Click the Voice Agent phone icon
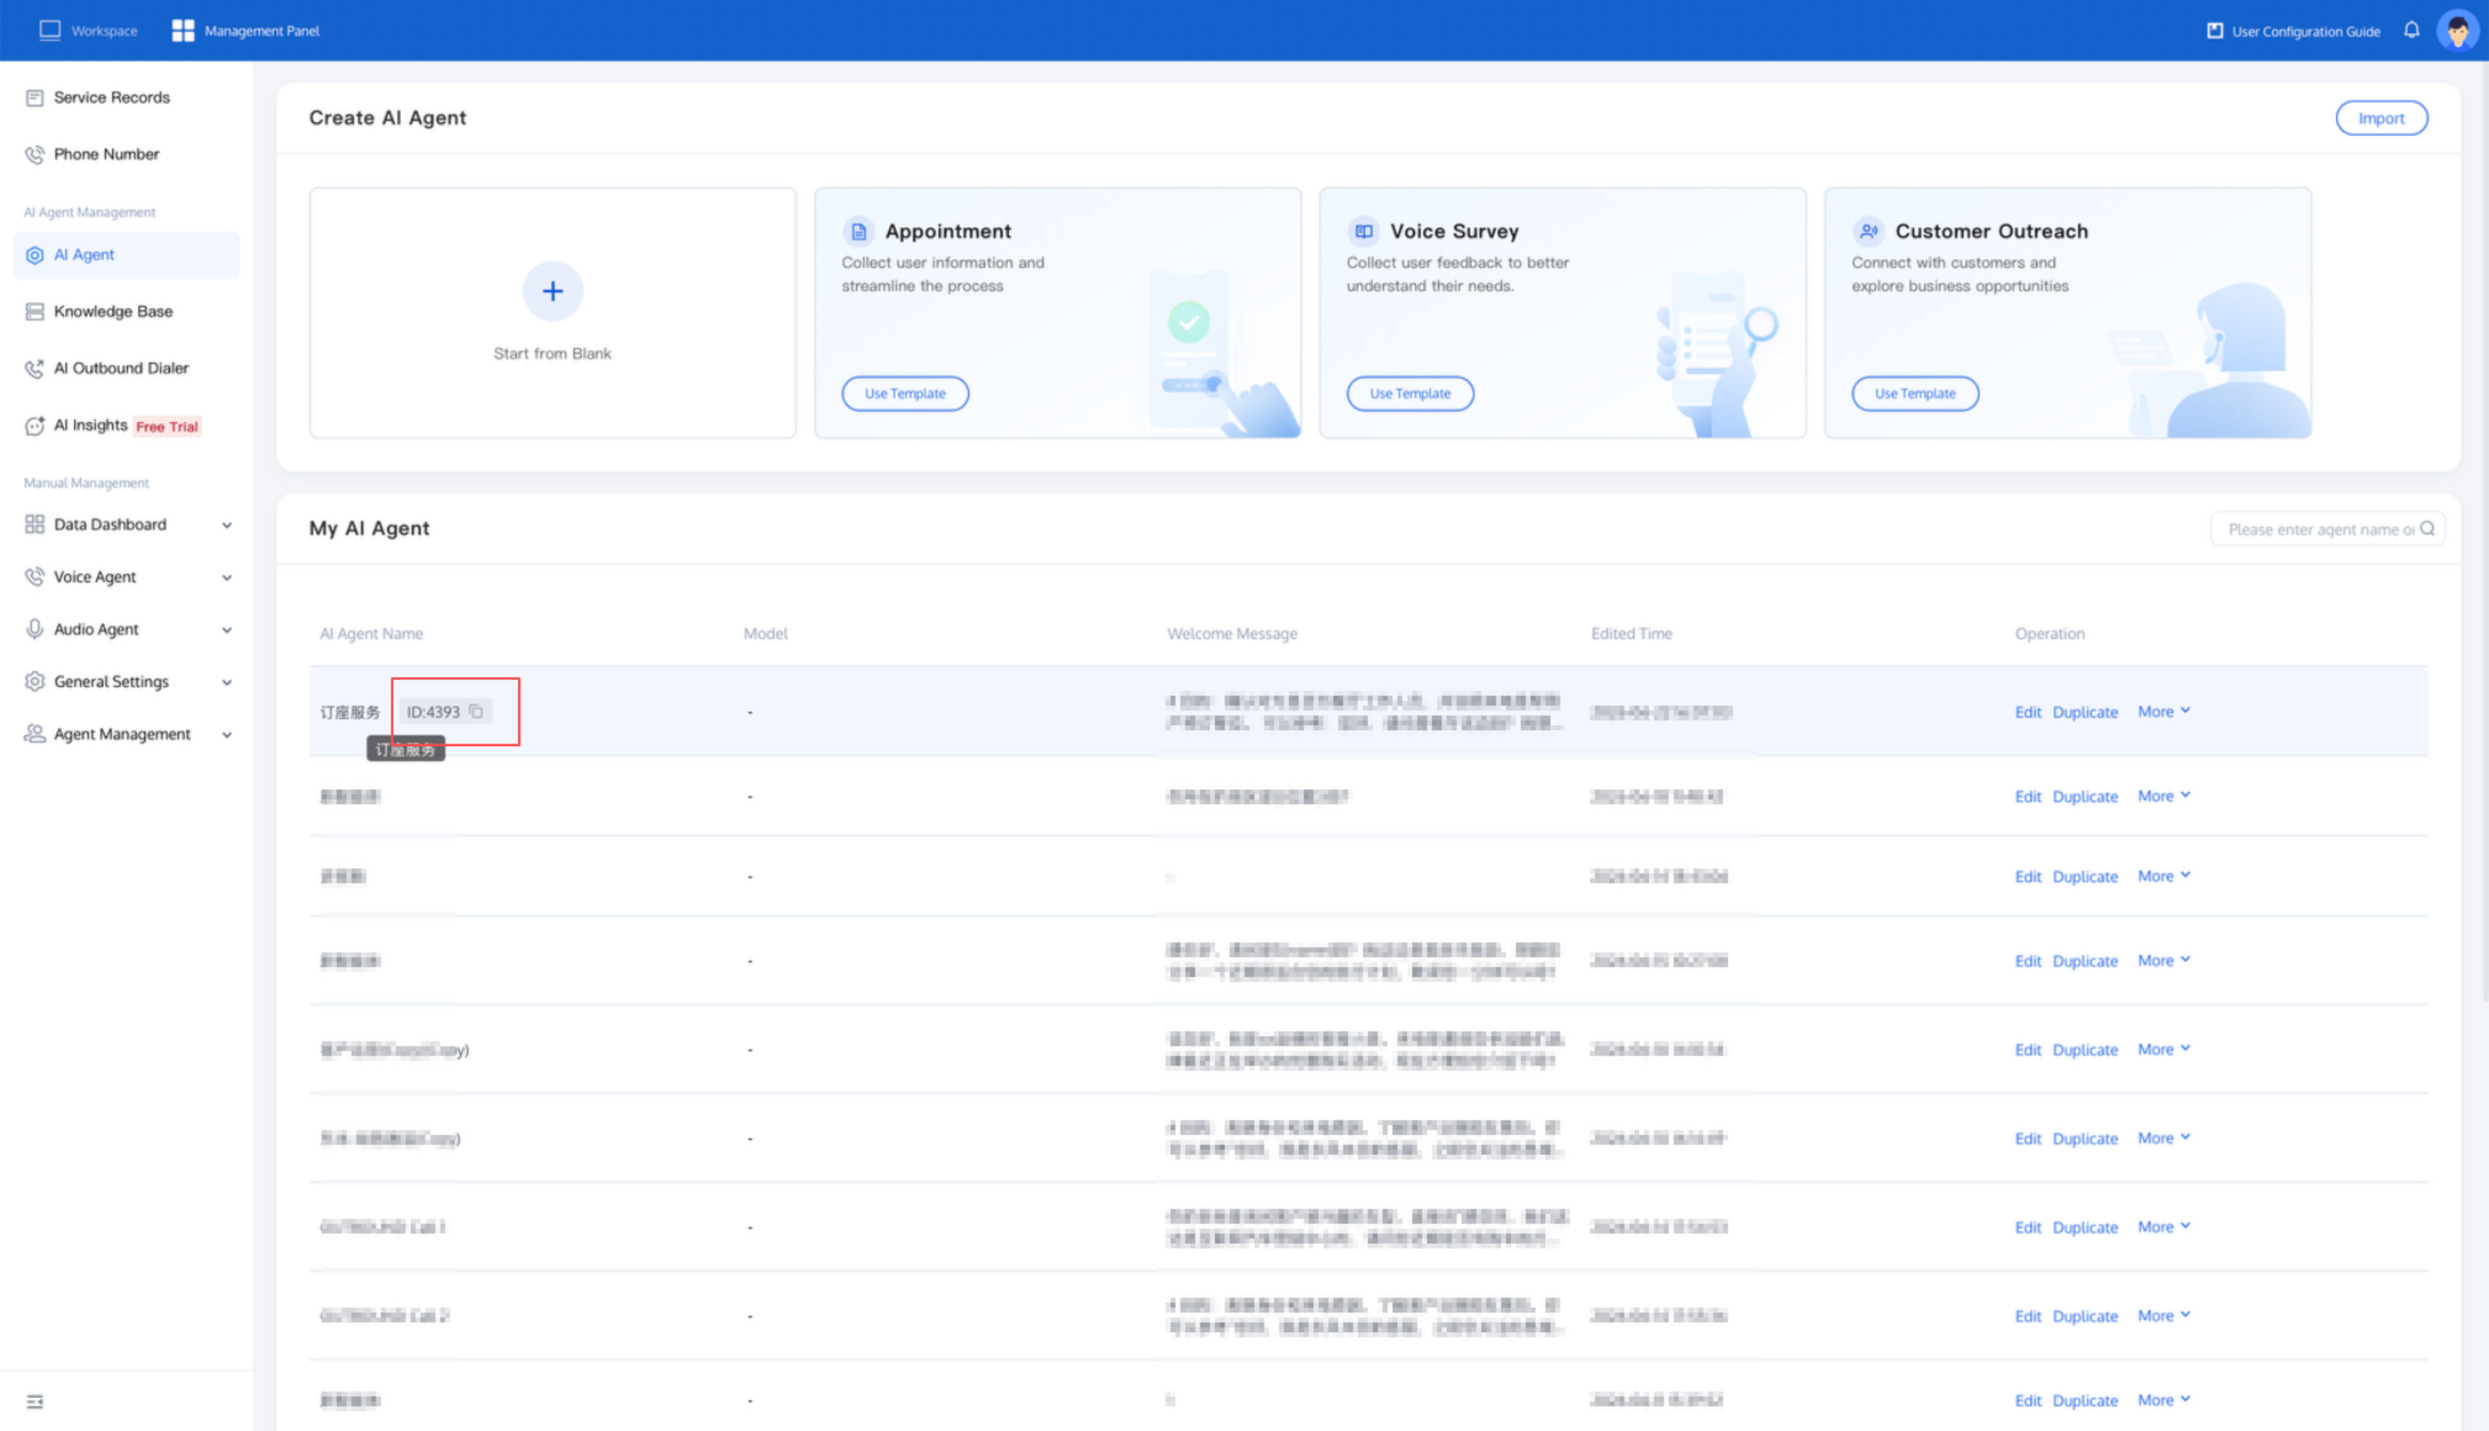Screen dimensions: 2489x1431 point(34,577)
